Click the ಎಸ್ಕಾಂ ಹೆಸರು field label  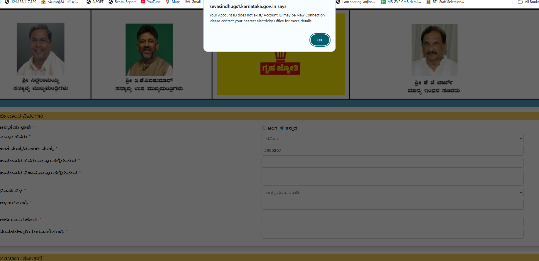14,137
